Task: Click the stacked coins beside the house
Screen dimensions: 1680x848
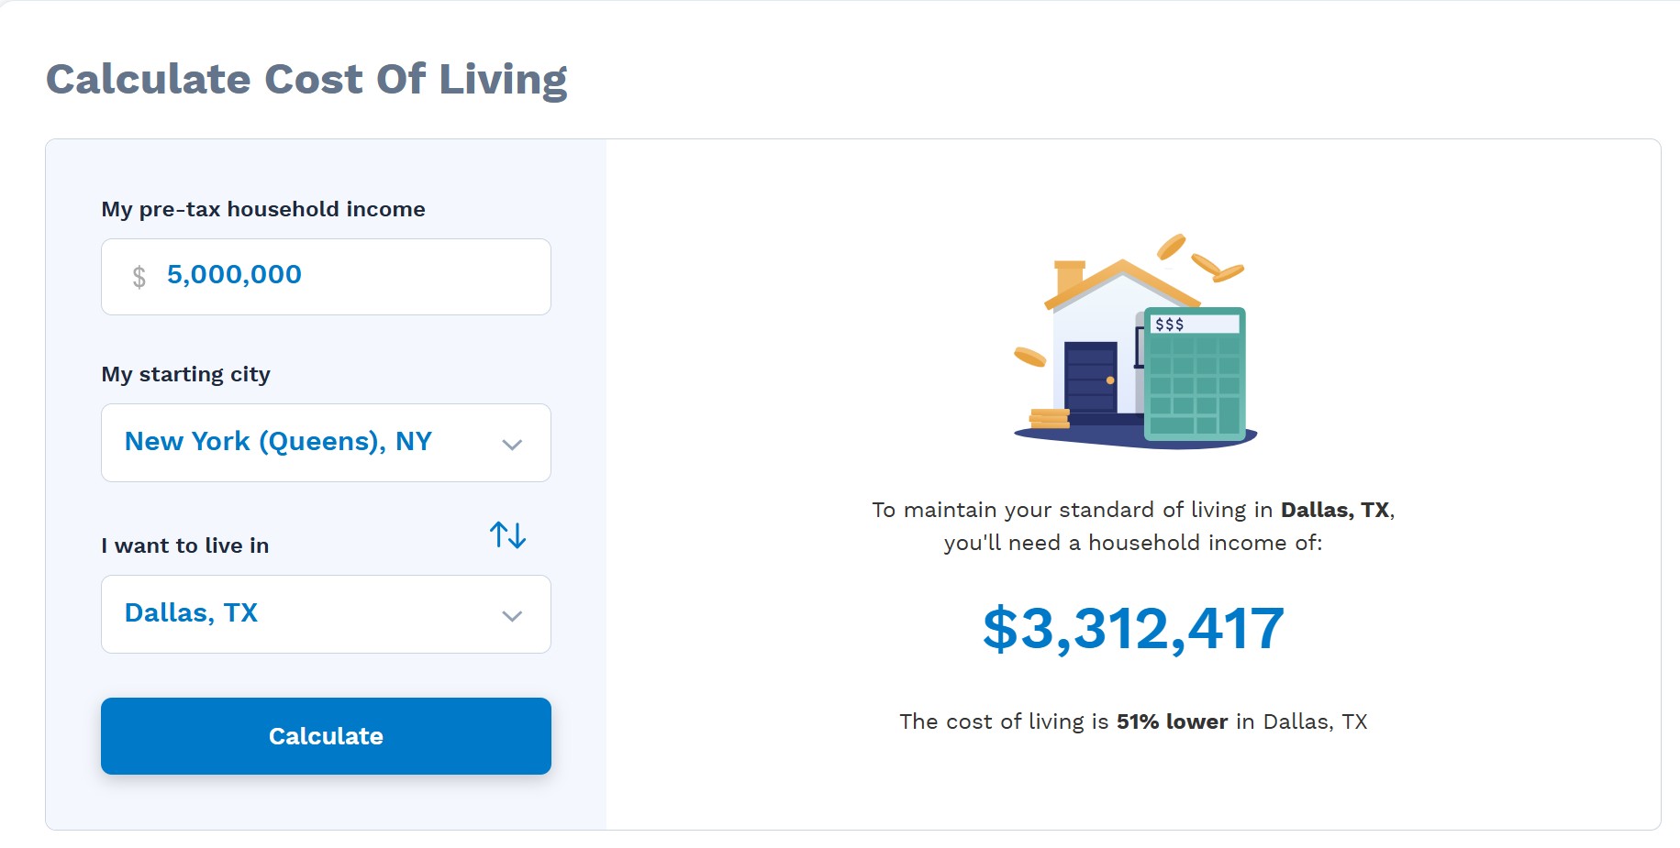Action: 1049,419
